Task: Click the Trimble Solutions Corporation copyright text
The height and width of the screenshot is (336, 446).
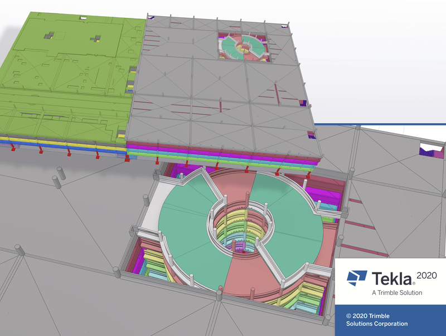Action: click(x=377, y=320)
